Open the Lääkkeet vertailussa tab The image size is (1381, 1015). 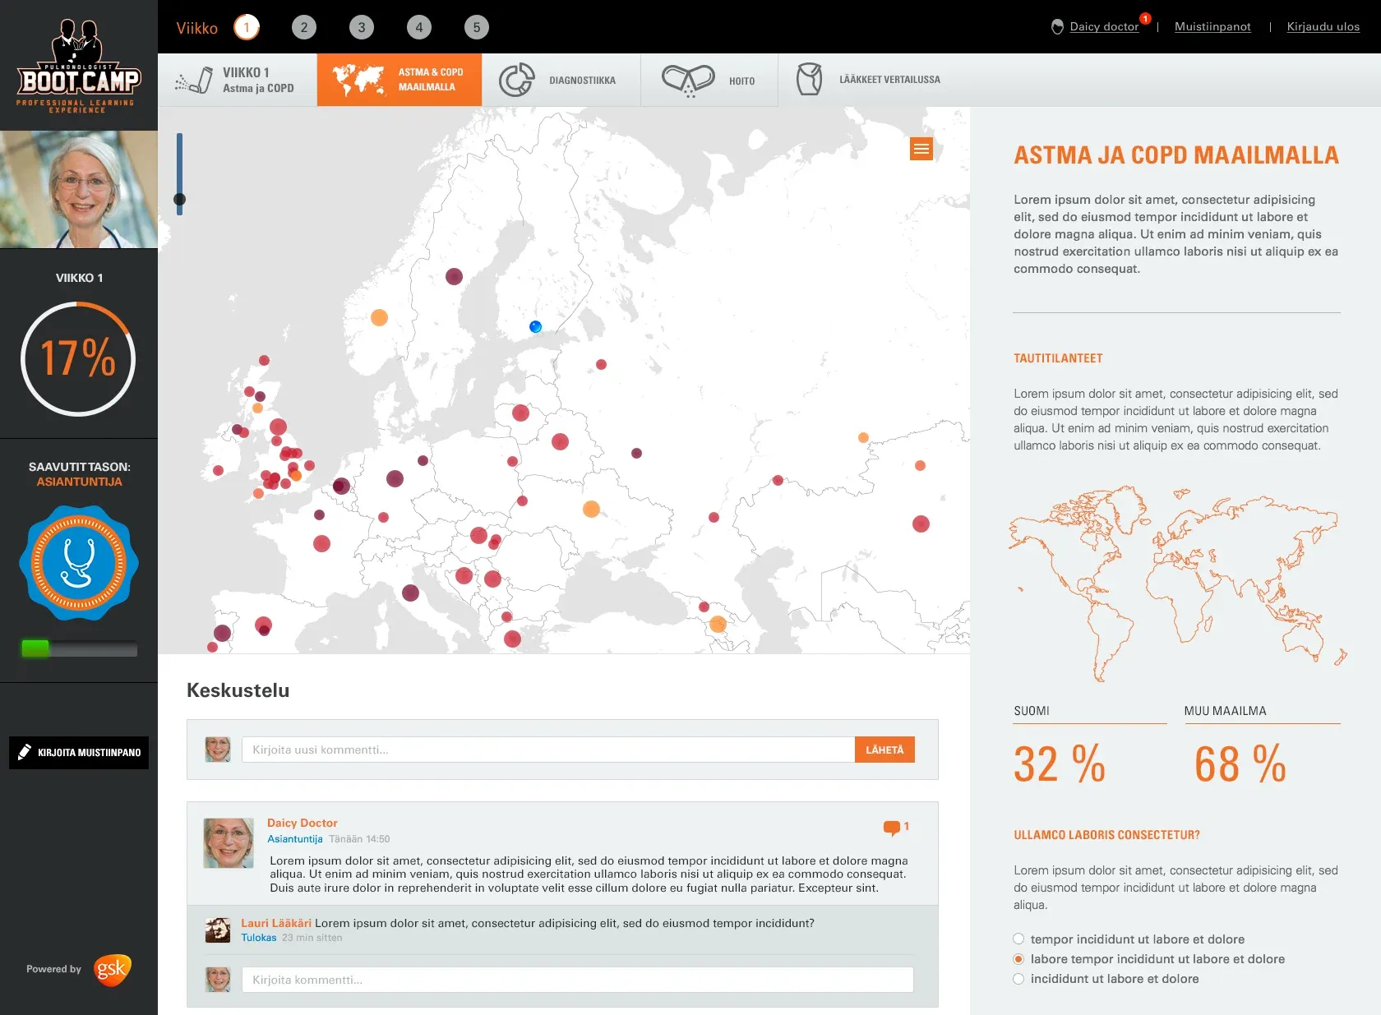coord(867,80)
